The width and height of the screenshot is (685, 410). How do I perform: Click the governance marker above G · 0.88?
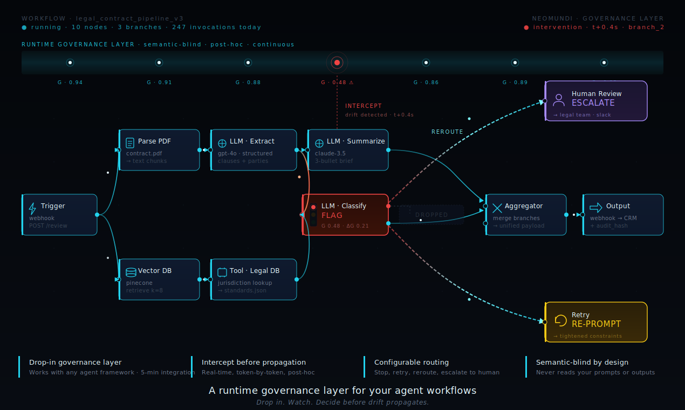(x=248, y=63)
